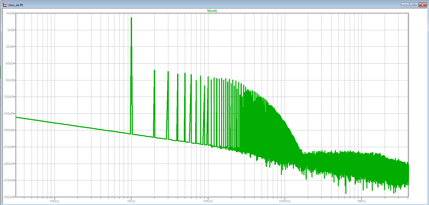Viewport: 429px width, 205px height.
Task: Click the -150dB y-axis label
Action: (x=9, y=113)
